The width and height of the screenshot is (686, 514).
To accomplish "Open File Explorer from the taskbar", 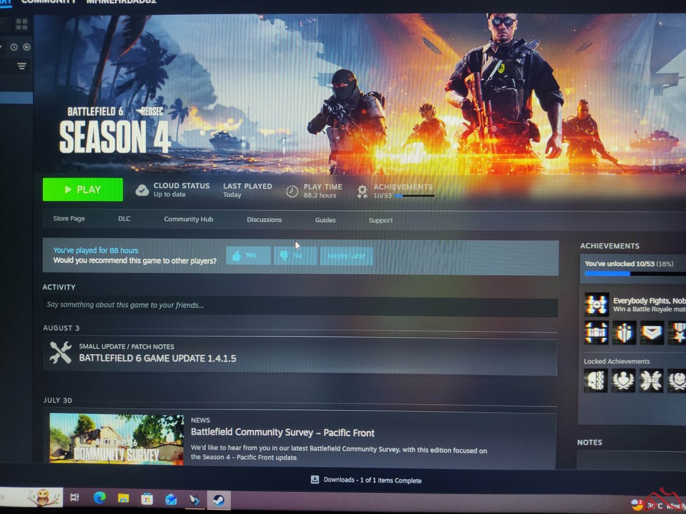I will (123, 499).
